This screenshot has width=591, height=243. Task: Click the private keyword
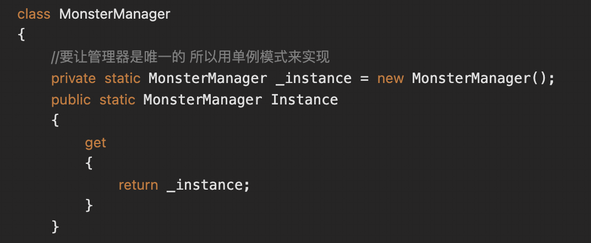coord(73,79)
